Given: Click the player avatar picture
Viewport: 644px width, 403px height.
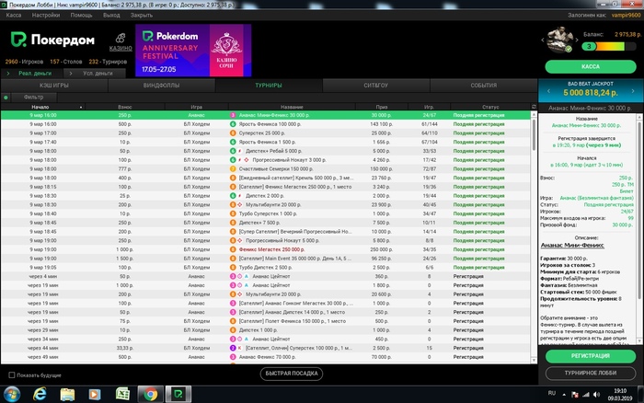Looking at the screenshot, I should (x=559, y=40).
